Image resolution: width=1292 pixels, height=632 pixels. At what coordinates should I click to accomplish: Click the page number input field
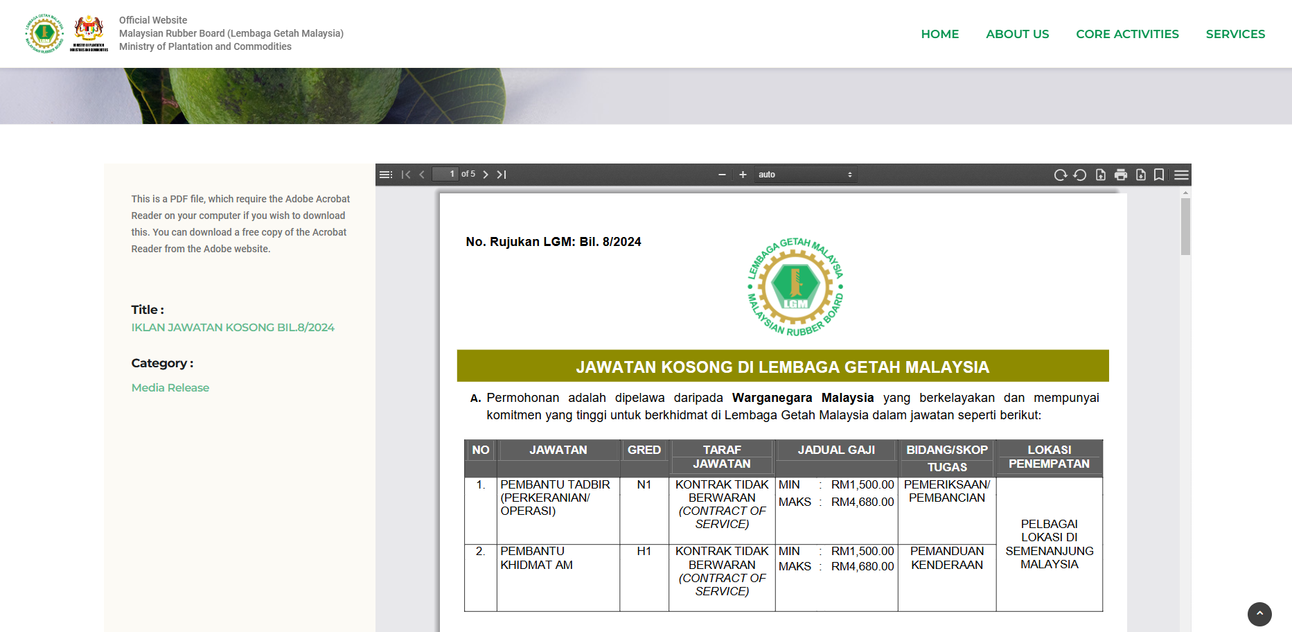445,174
